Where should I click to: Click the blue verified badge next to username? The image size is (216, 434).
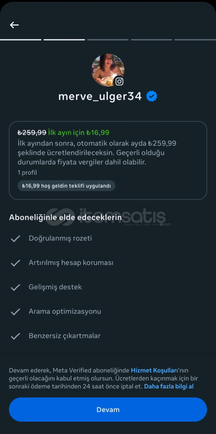[x=152, y=96]
